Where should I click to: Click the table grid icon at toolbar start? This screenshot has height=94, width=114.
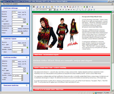[x=34, y=7]
